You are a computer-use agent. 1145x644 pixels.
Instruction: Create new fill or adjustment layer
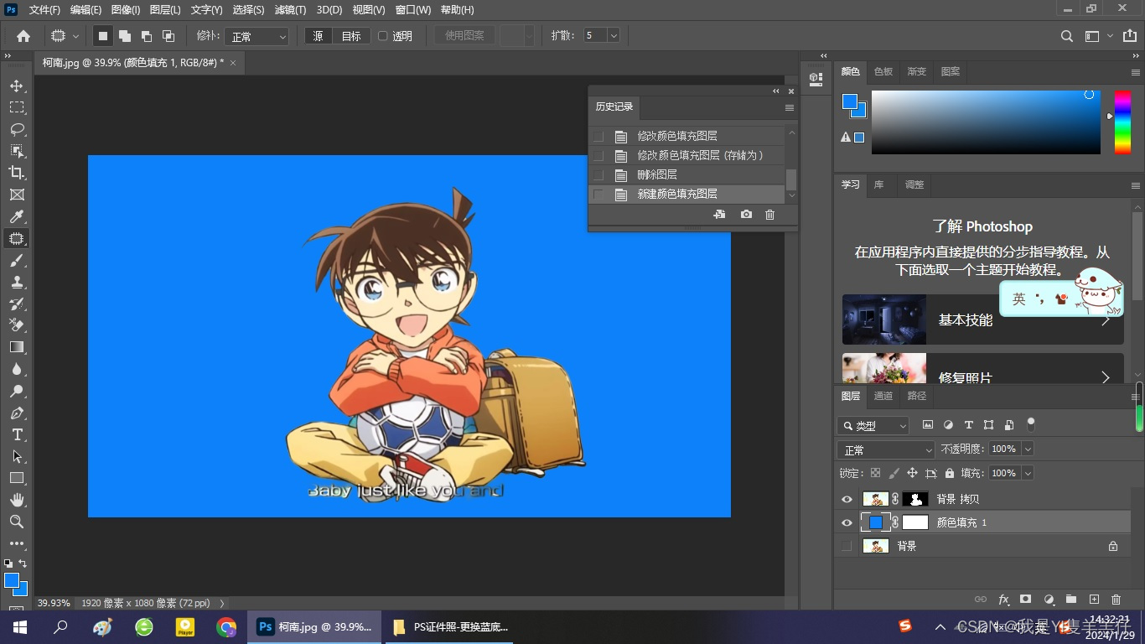tap(1049, 600)
